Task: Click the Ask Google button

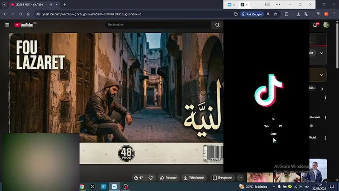Action: click(252, 14)
